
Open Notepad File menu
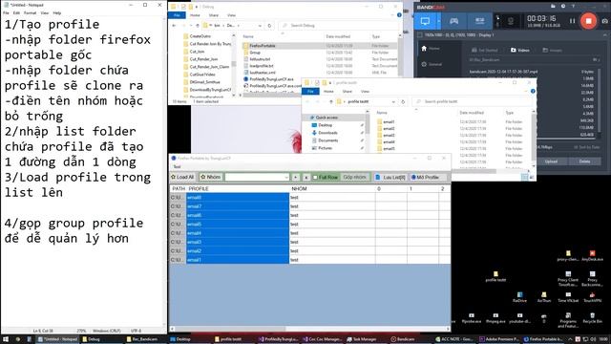(x=6, y=12)
